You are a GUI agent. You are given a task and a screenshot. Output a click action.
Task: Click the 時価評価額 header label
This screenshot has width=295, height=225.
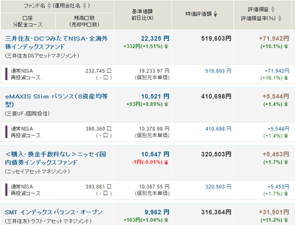pos(199,14)
